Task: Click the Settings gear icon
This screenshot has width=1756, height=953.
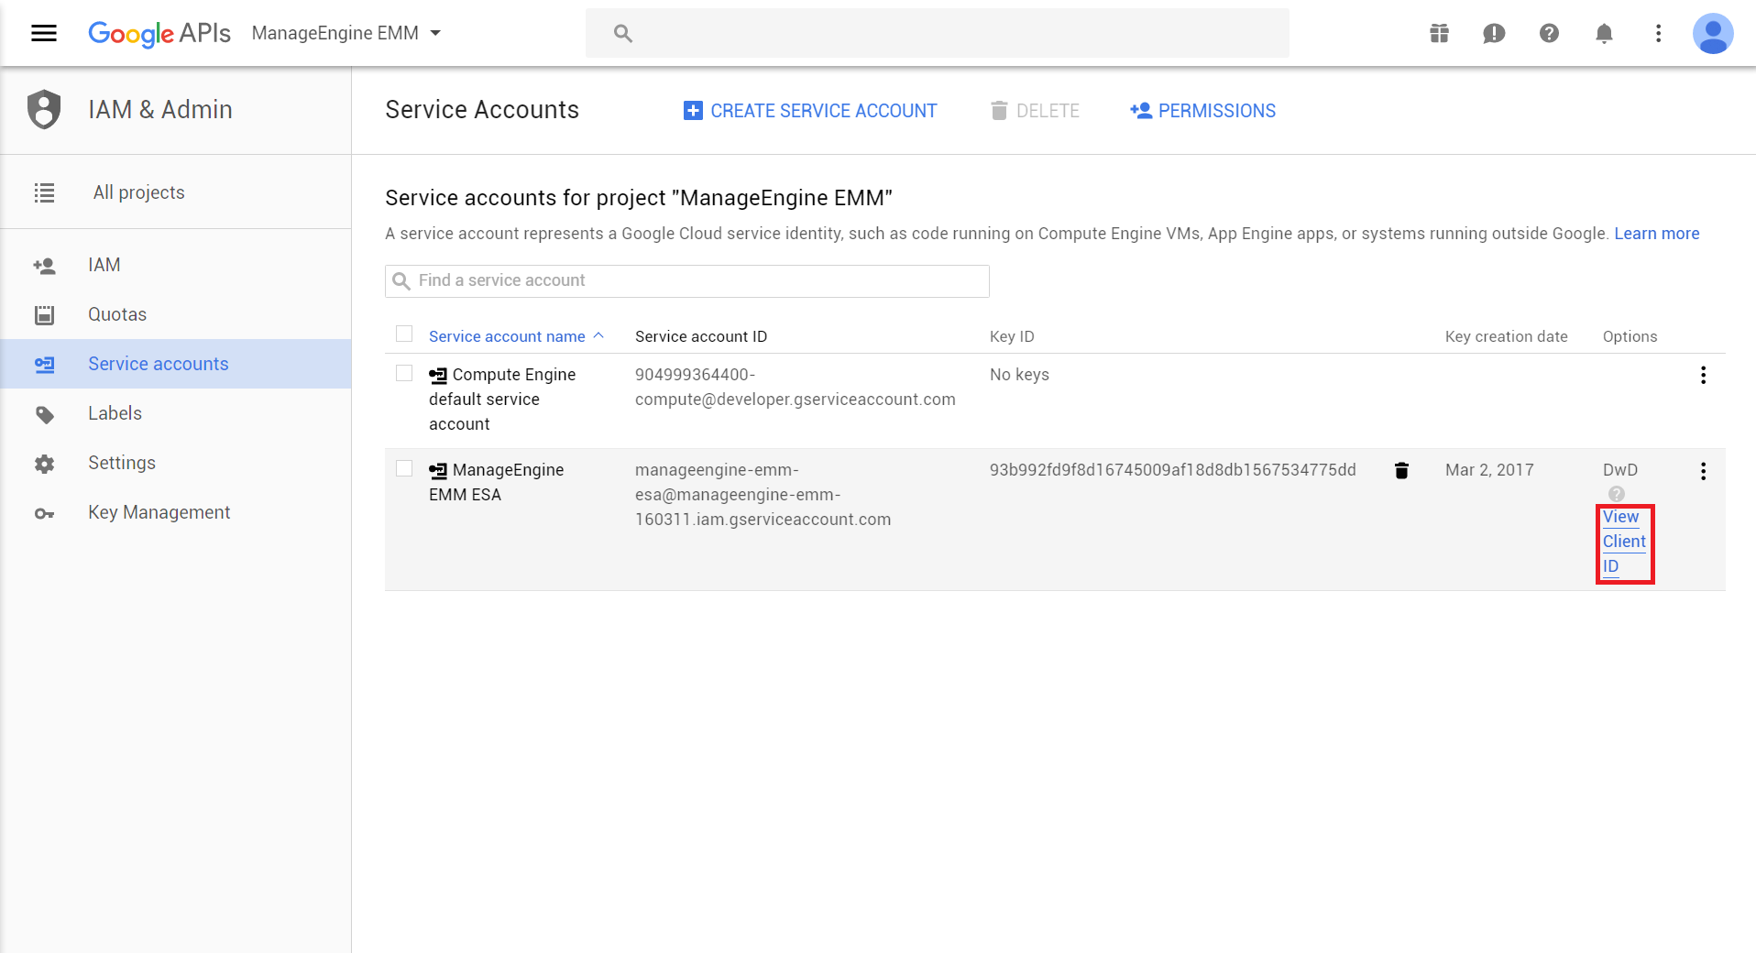Action: [44, 464]
